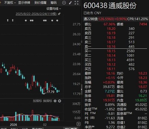Close the volume indicator panel
Viewport: 149px width, 129px height.
(x=60, y=101)
